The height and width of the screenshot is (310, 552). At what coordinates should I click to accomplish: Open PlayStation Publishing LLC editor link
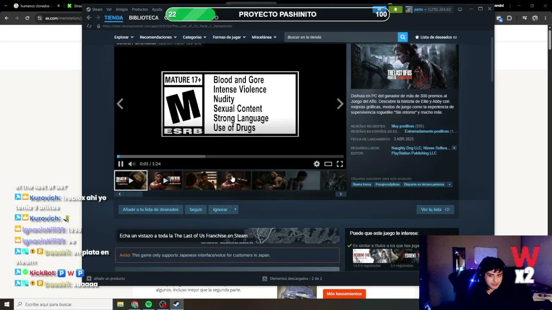(x=414, y=153)
